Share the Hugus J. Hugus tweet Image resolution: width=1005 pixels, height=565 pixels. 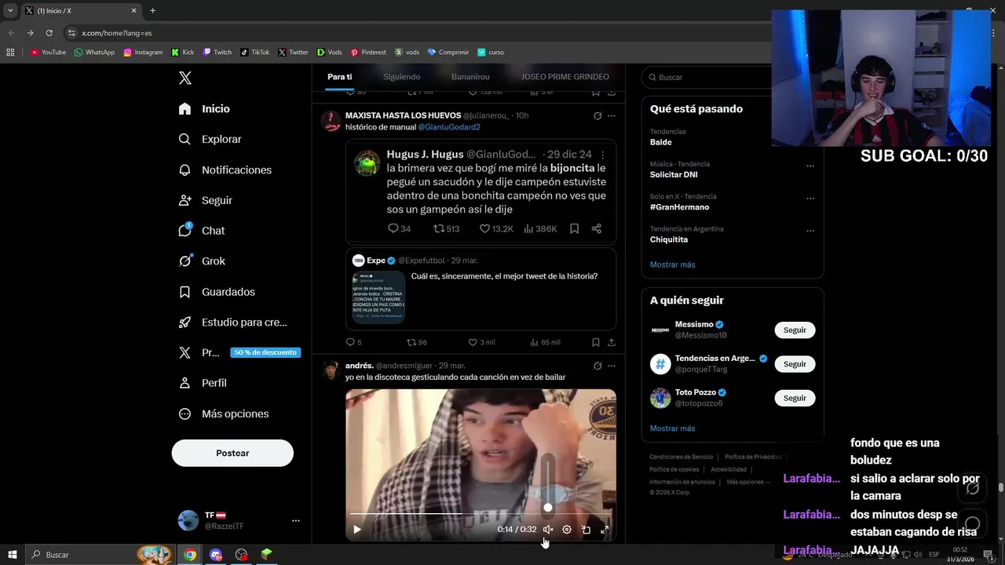coord(597,228)
